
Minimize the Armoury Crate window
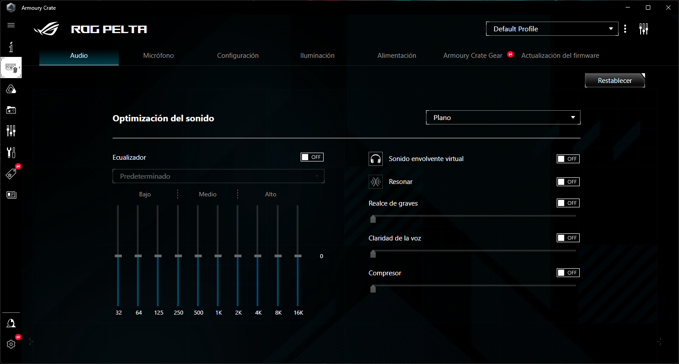coord(628,8)
